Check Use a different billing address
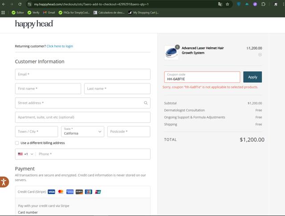 pyautogui.click(x=17, y=143)
